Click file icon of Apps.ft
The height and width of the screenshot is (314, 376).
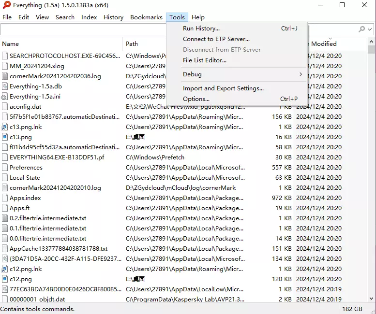coord(4,208)
